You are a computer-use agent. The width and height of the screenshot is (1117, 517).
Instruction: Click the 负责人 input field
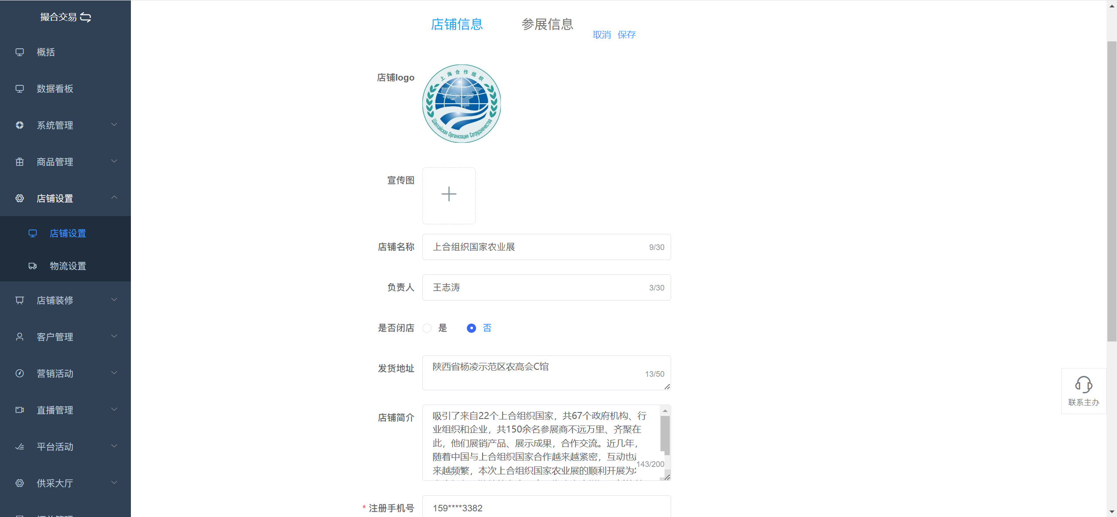546,287
